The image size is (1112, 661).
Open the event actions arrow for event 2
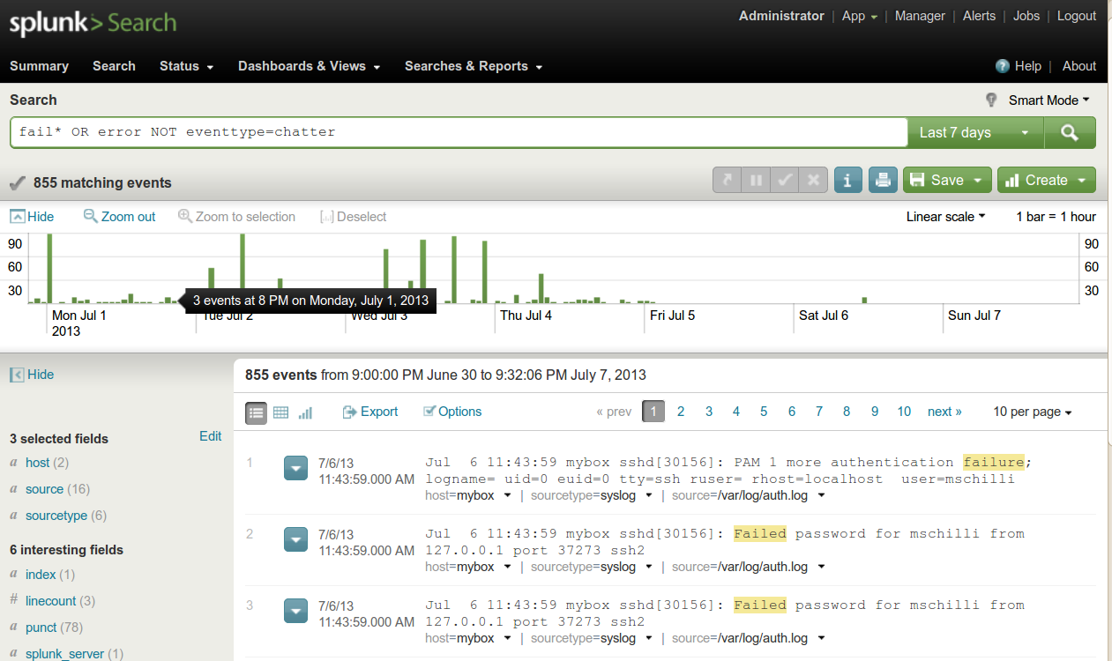click(x=295, y=539)
